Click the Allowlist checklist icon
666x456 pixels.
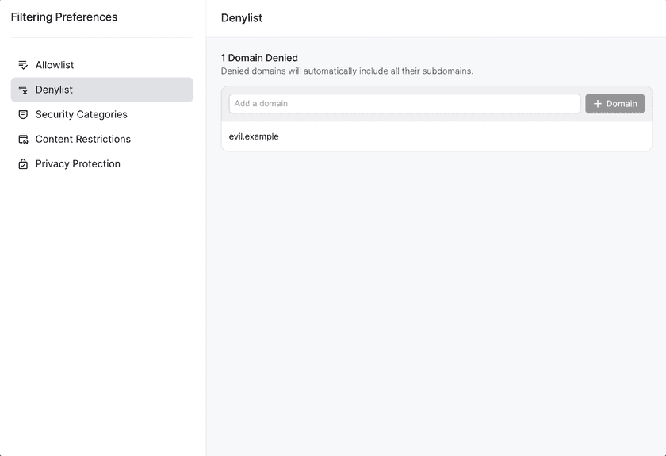tap(23, 65)
